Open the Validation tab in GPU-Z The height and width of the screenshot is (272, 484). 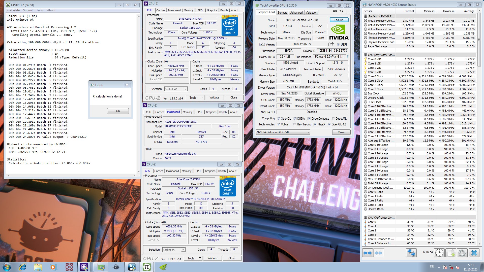(x=312, y=13)
